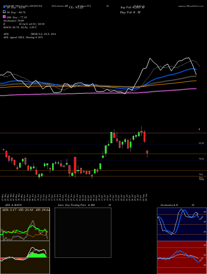Click the RSI 14/3 values line
The image size is (207, 274).
(x=24, y=24)
